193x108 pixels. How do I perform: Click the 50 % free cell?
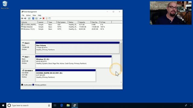point(102,29)
